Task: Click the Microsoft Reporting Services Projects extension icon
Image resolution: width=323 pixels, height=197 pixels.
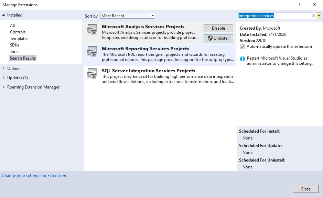Action: tap(91, 51)
